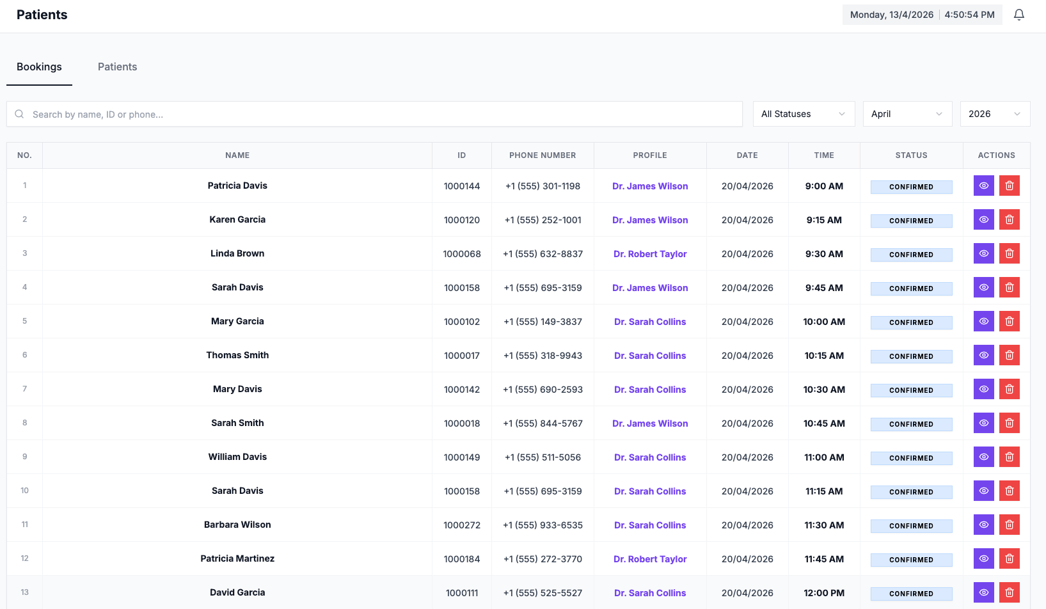The width and height of the screenshot is (1046, 609).
Task: Select the Bookings tab
Action: tap(39, 67)
